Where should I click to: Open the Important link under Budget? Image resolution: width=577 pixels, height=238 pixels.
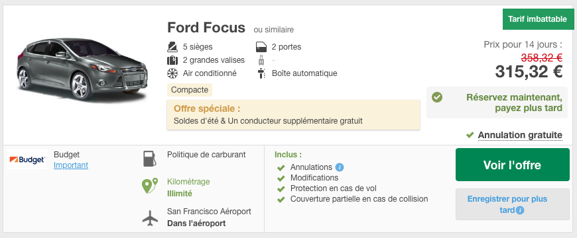point(71,165)
